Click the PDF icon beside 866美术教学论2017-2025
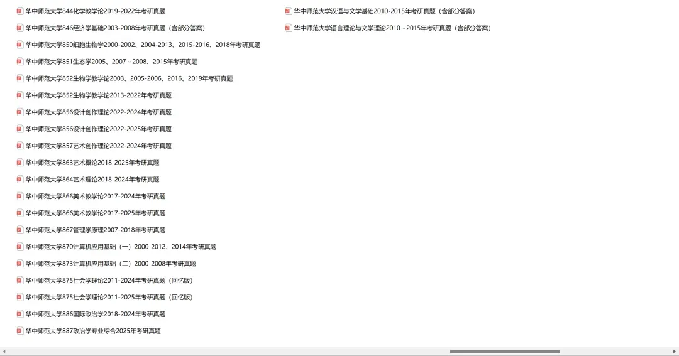679x356 pixels. pos(19,213)
